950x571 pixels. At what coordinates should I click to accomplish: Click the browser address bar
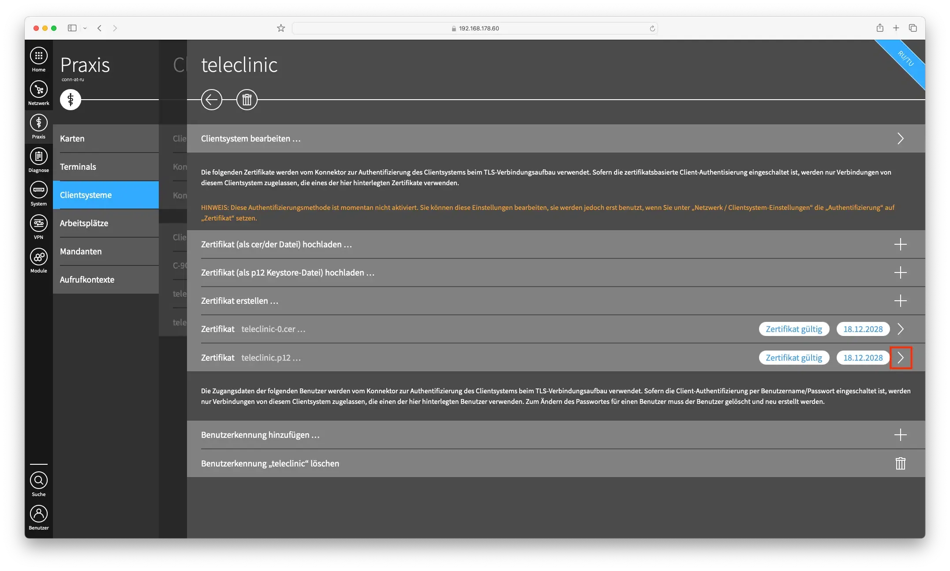(x=475, y=28)
